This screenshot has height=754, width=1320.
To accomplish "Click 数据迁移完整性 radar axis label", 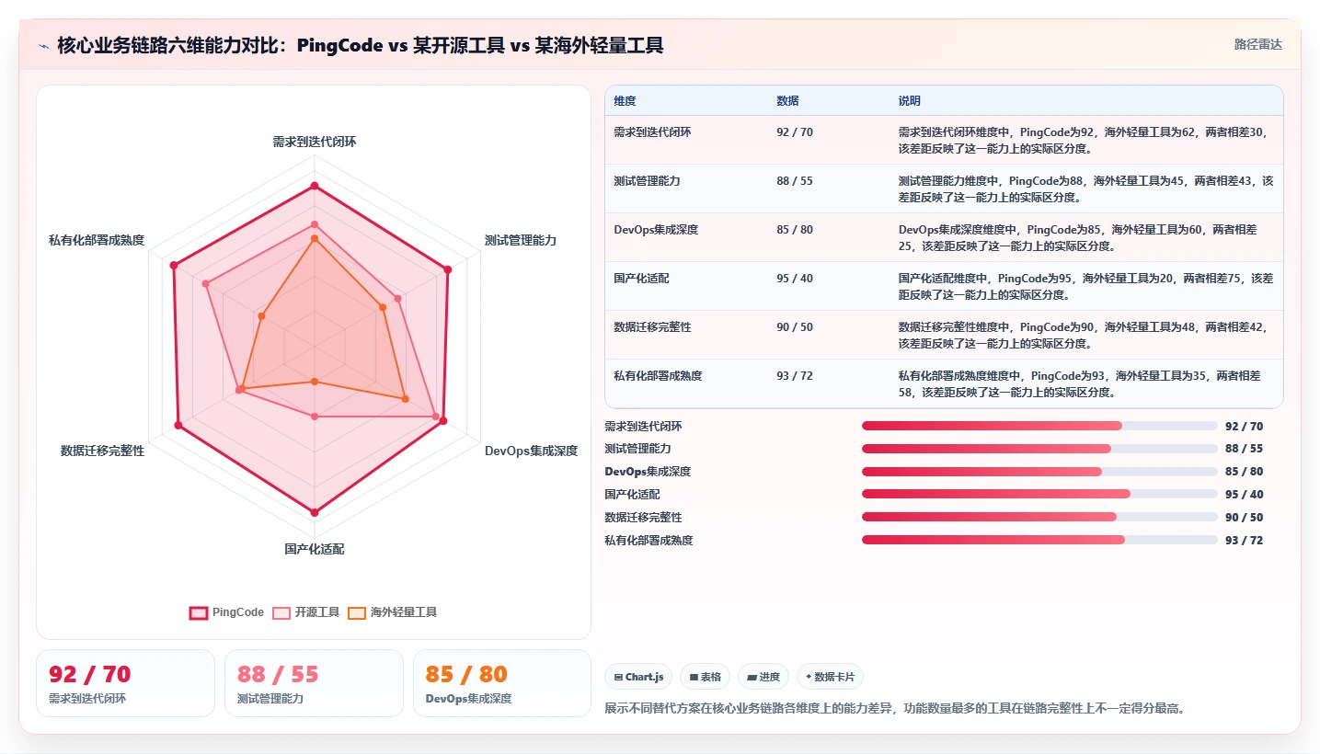I will [x=102, y=451].
